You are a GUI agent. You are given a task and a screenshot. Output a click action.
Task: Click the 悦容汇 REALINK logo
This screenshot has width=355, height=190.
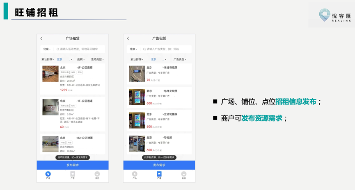point(335,15)
